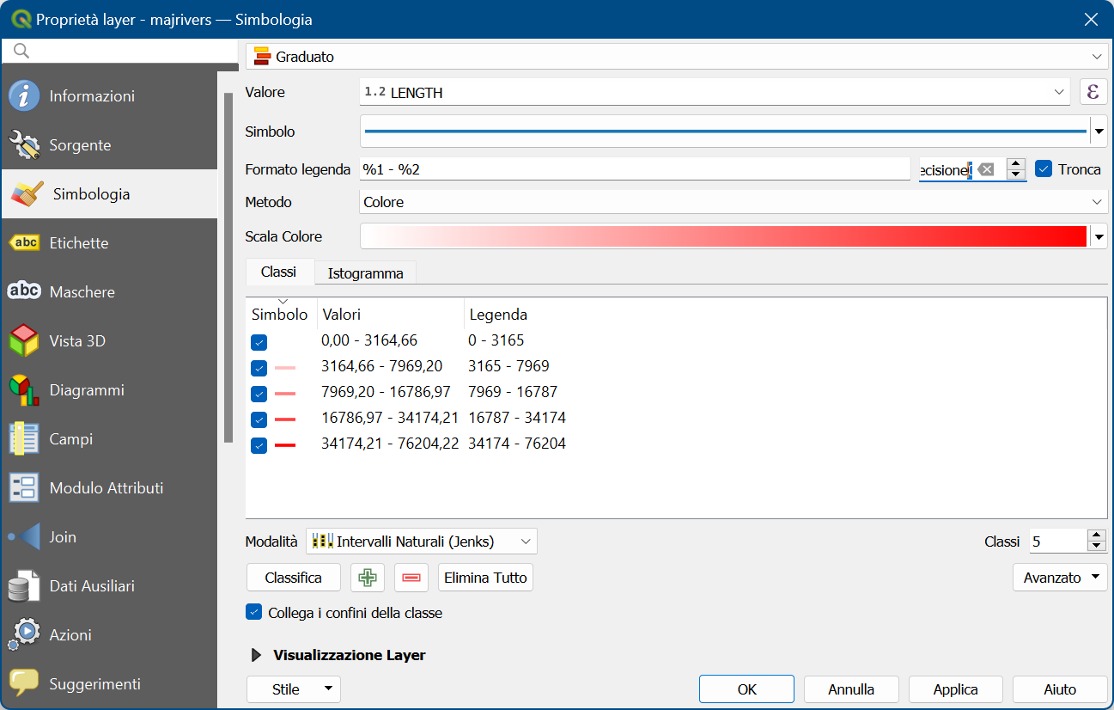Click the 3164,66 - 7969,20 symbol swatch
Image resolution: width=1114 pixels, height=710 pixels.
click(x=285, y=368)
